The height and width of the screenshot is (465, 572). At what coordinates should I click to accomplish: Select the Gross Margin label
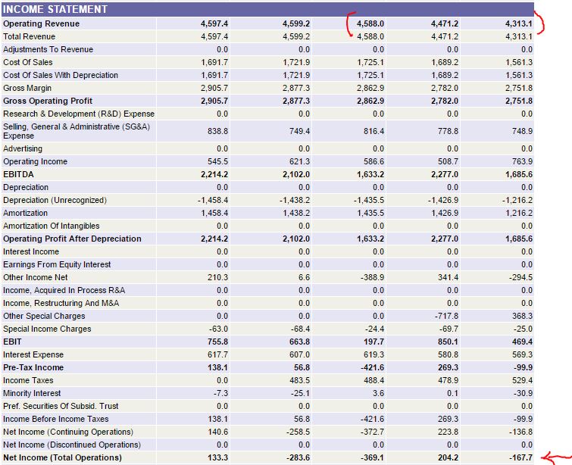(x=27, y=89)
